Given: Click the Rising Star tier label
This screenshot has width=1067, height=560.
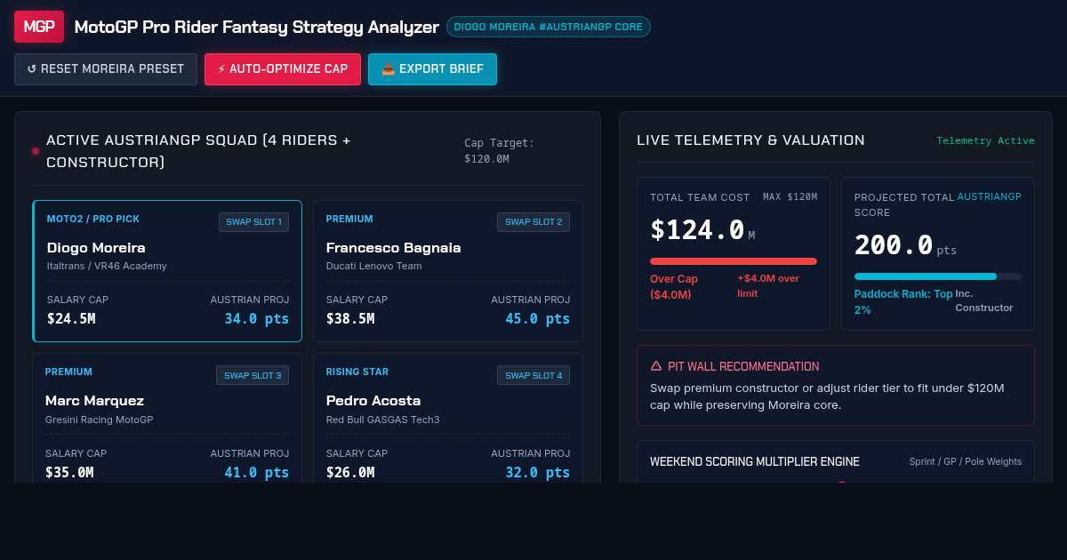Looking at the screenshot, I should 357,372.
